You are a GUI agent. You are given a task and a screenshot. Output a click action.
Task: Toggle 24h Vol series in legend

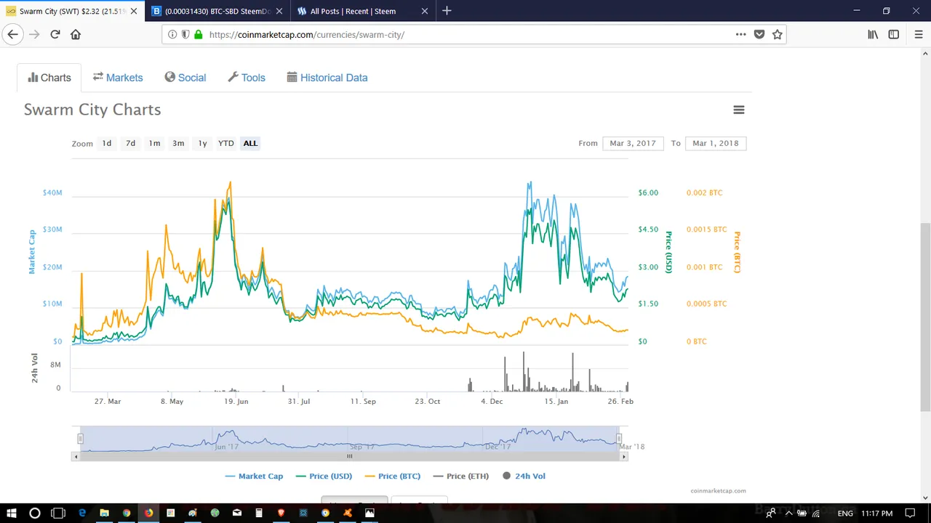(524, 476)
